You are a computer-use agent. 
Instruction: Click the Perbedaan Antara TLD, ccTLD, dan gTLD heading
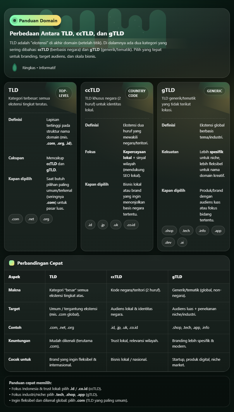point(67,33)
